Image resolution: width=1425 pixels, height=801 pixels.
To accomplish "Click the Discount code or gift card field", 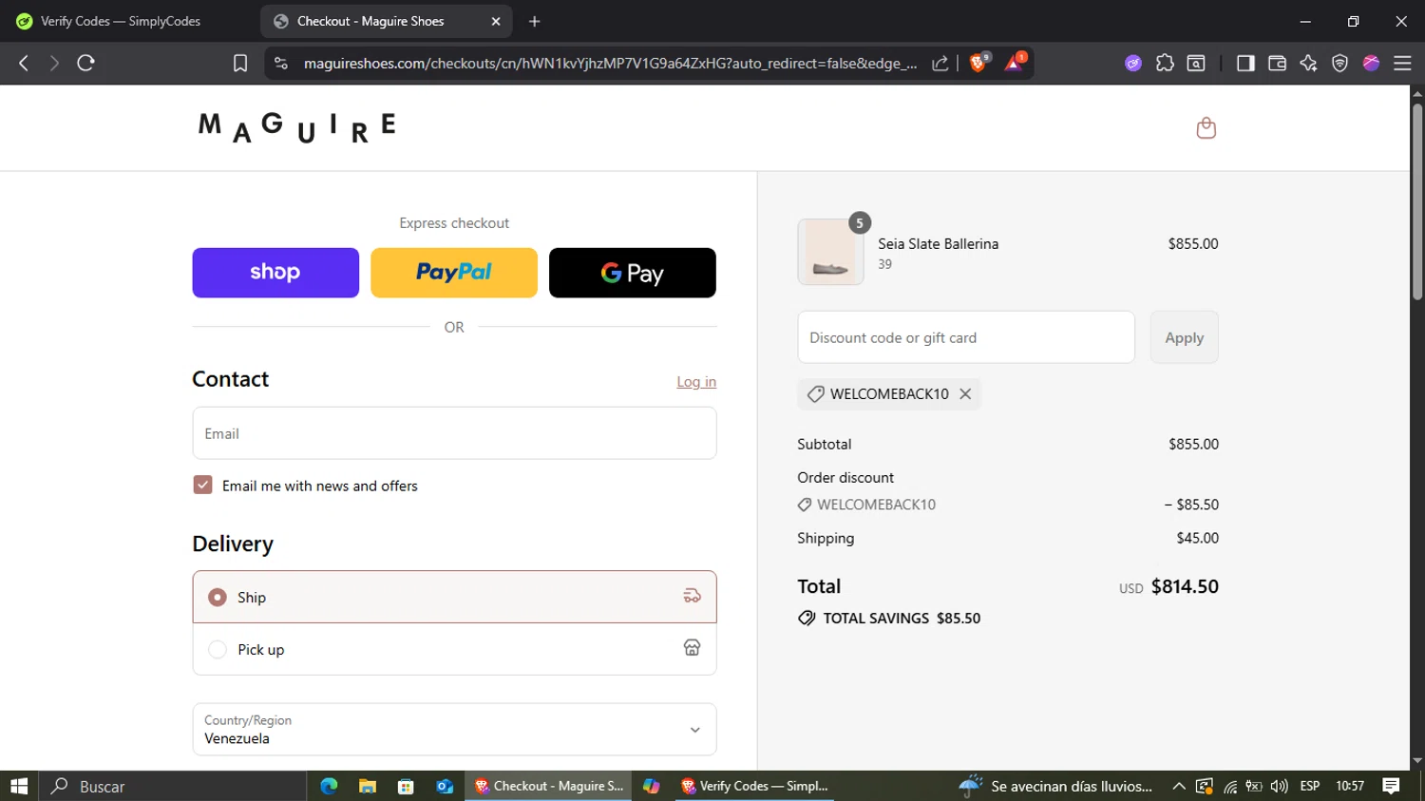I will click(x=966, y=337).
